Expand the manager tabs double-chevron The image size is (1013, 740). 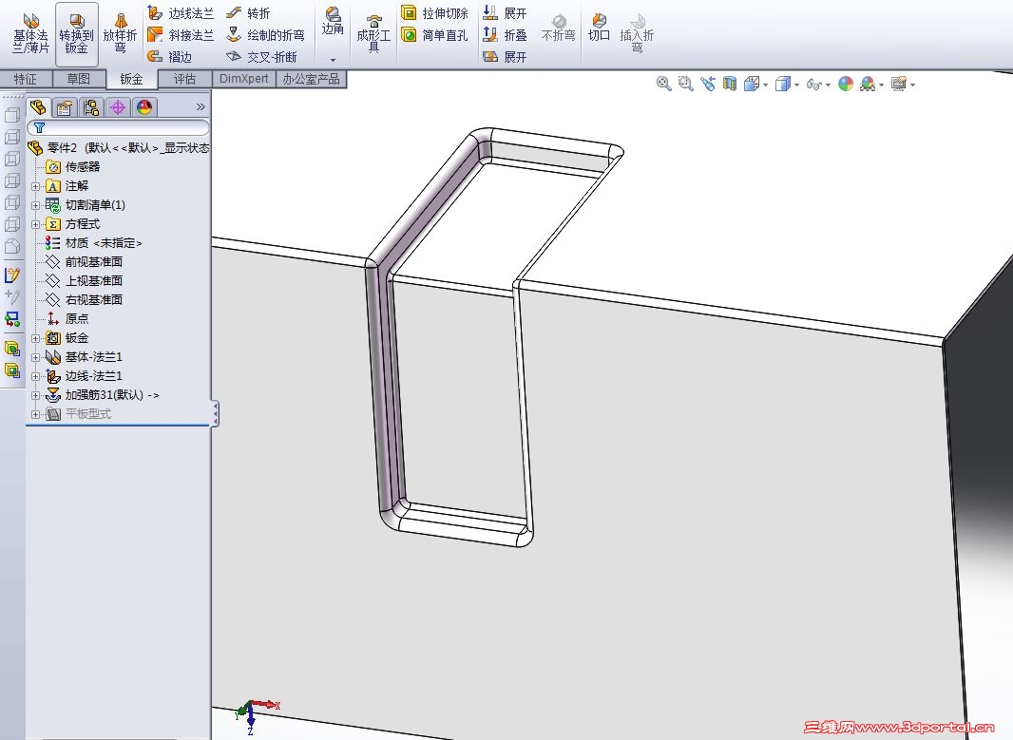point(201,106)
